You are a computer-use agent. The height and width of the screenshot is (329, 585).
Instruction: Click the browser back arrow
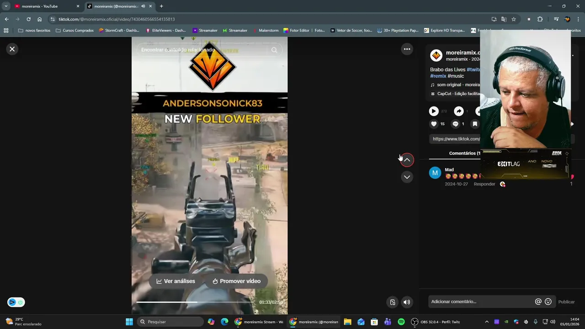(6, 19)
